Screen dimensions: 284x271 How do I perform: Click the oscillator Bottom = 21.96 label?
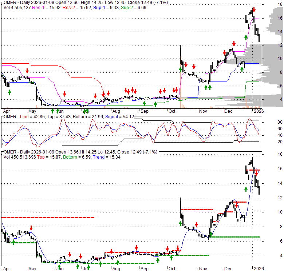tap(88, 117)
